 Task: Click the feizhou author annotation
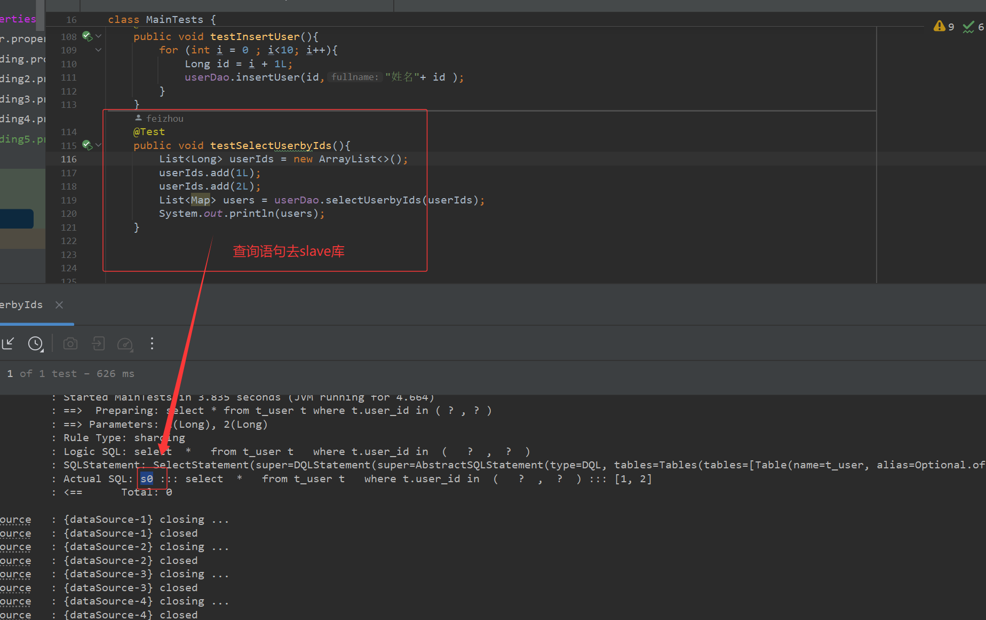coord(159,119)
